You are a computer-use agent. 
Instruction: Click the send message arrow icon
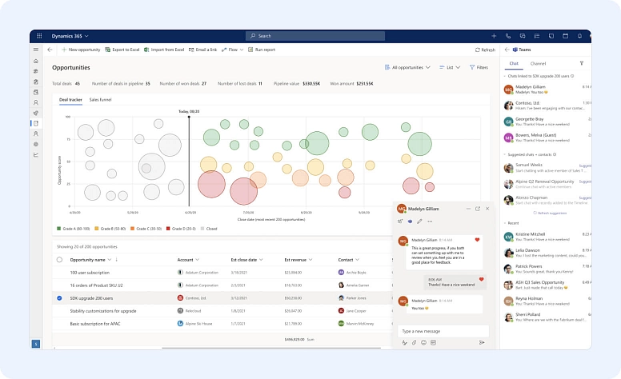point(482,342)
